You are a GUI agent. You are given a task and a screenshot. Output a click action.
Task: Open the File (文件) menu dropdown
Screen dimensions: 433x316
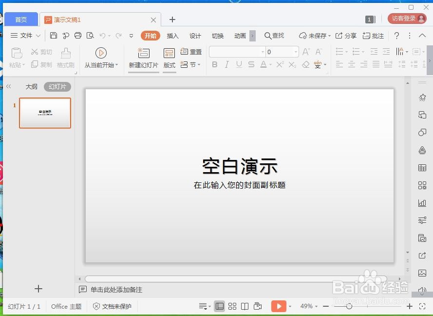pos(25,36)
